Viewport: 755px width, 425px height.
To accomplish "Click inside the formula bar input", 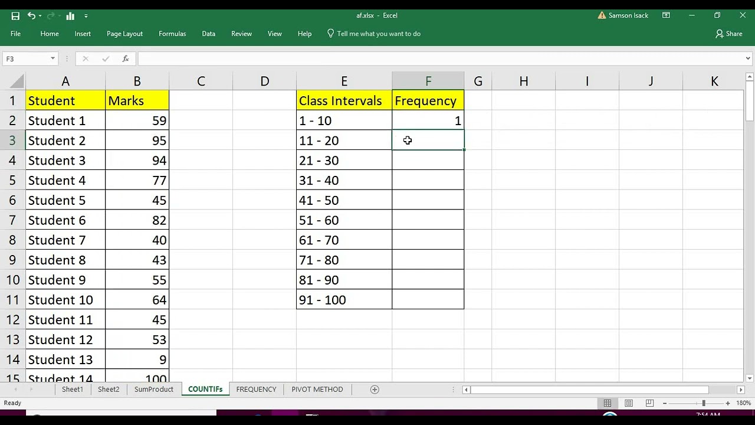I will (x=440, y=58).
